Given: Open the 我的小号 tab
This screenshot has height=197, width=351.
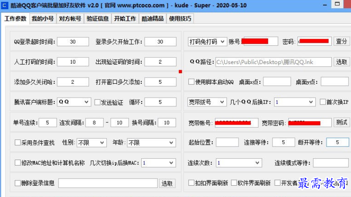Looking at the screenshot, I should (43, 19).
